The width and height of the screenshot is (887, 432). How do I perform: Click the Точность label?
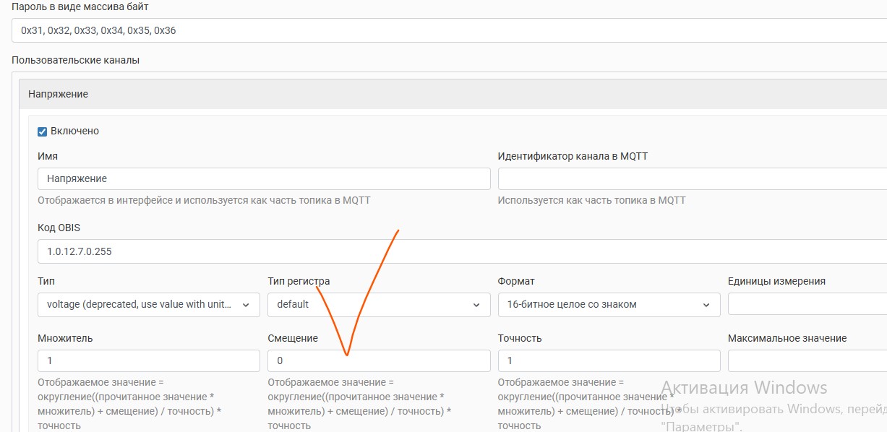click(520, 338)
